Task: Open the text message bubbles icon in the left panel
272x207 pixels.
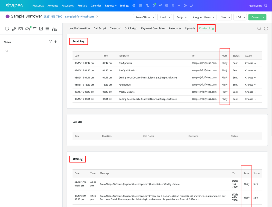Action: [x=27, y=29]
